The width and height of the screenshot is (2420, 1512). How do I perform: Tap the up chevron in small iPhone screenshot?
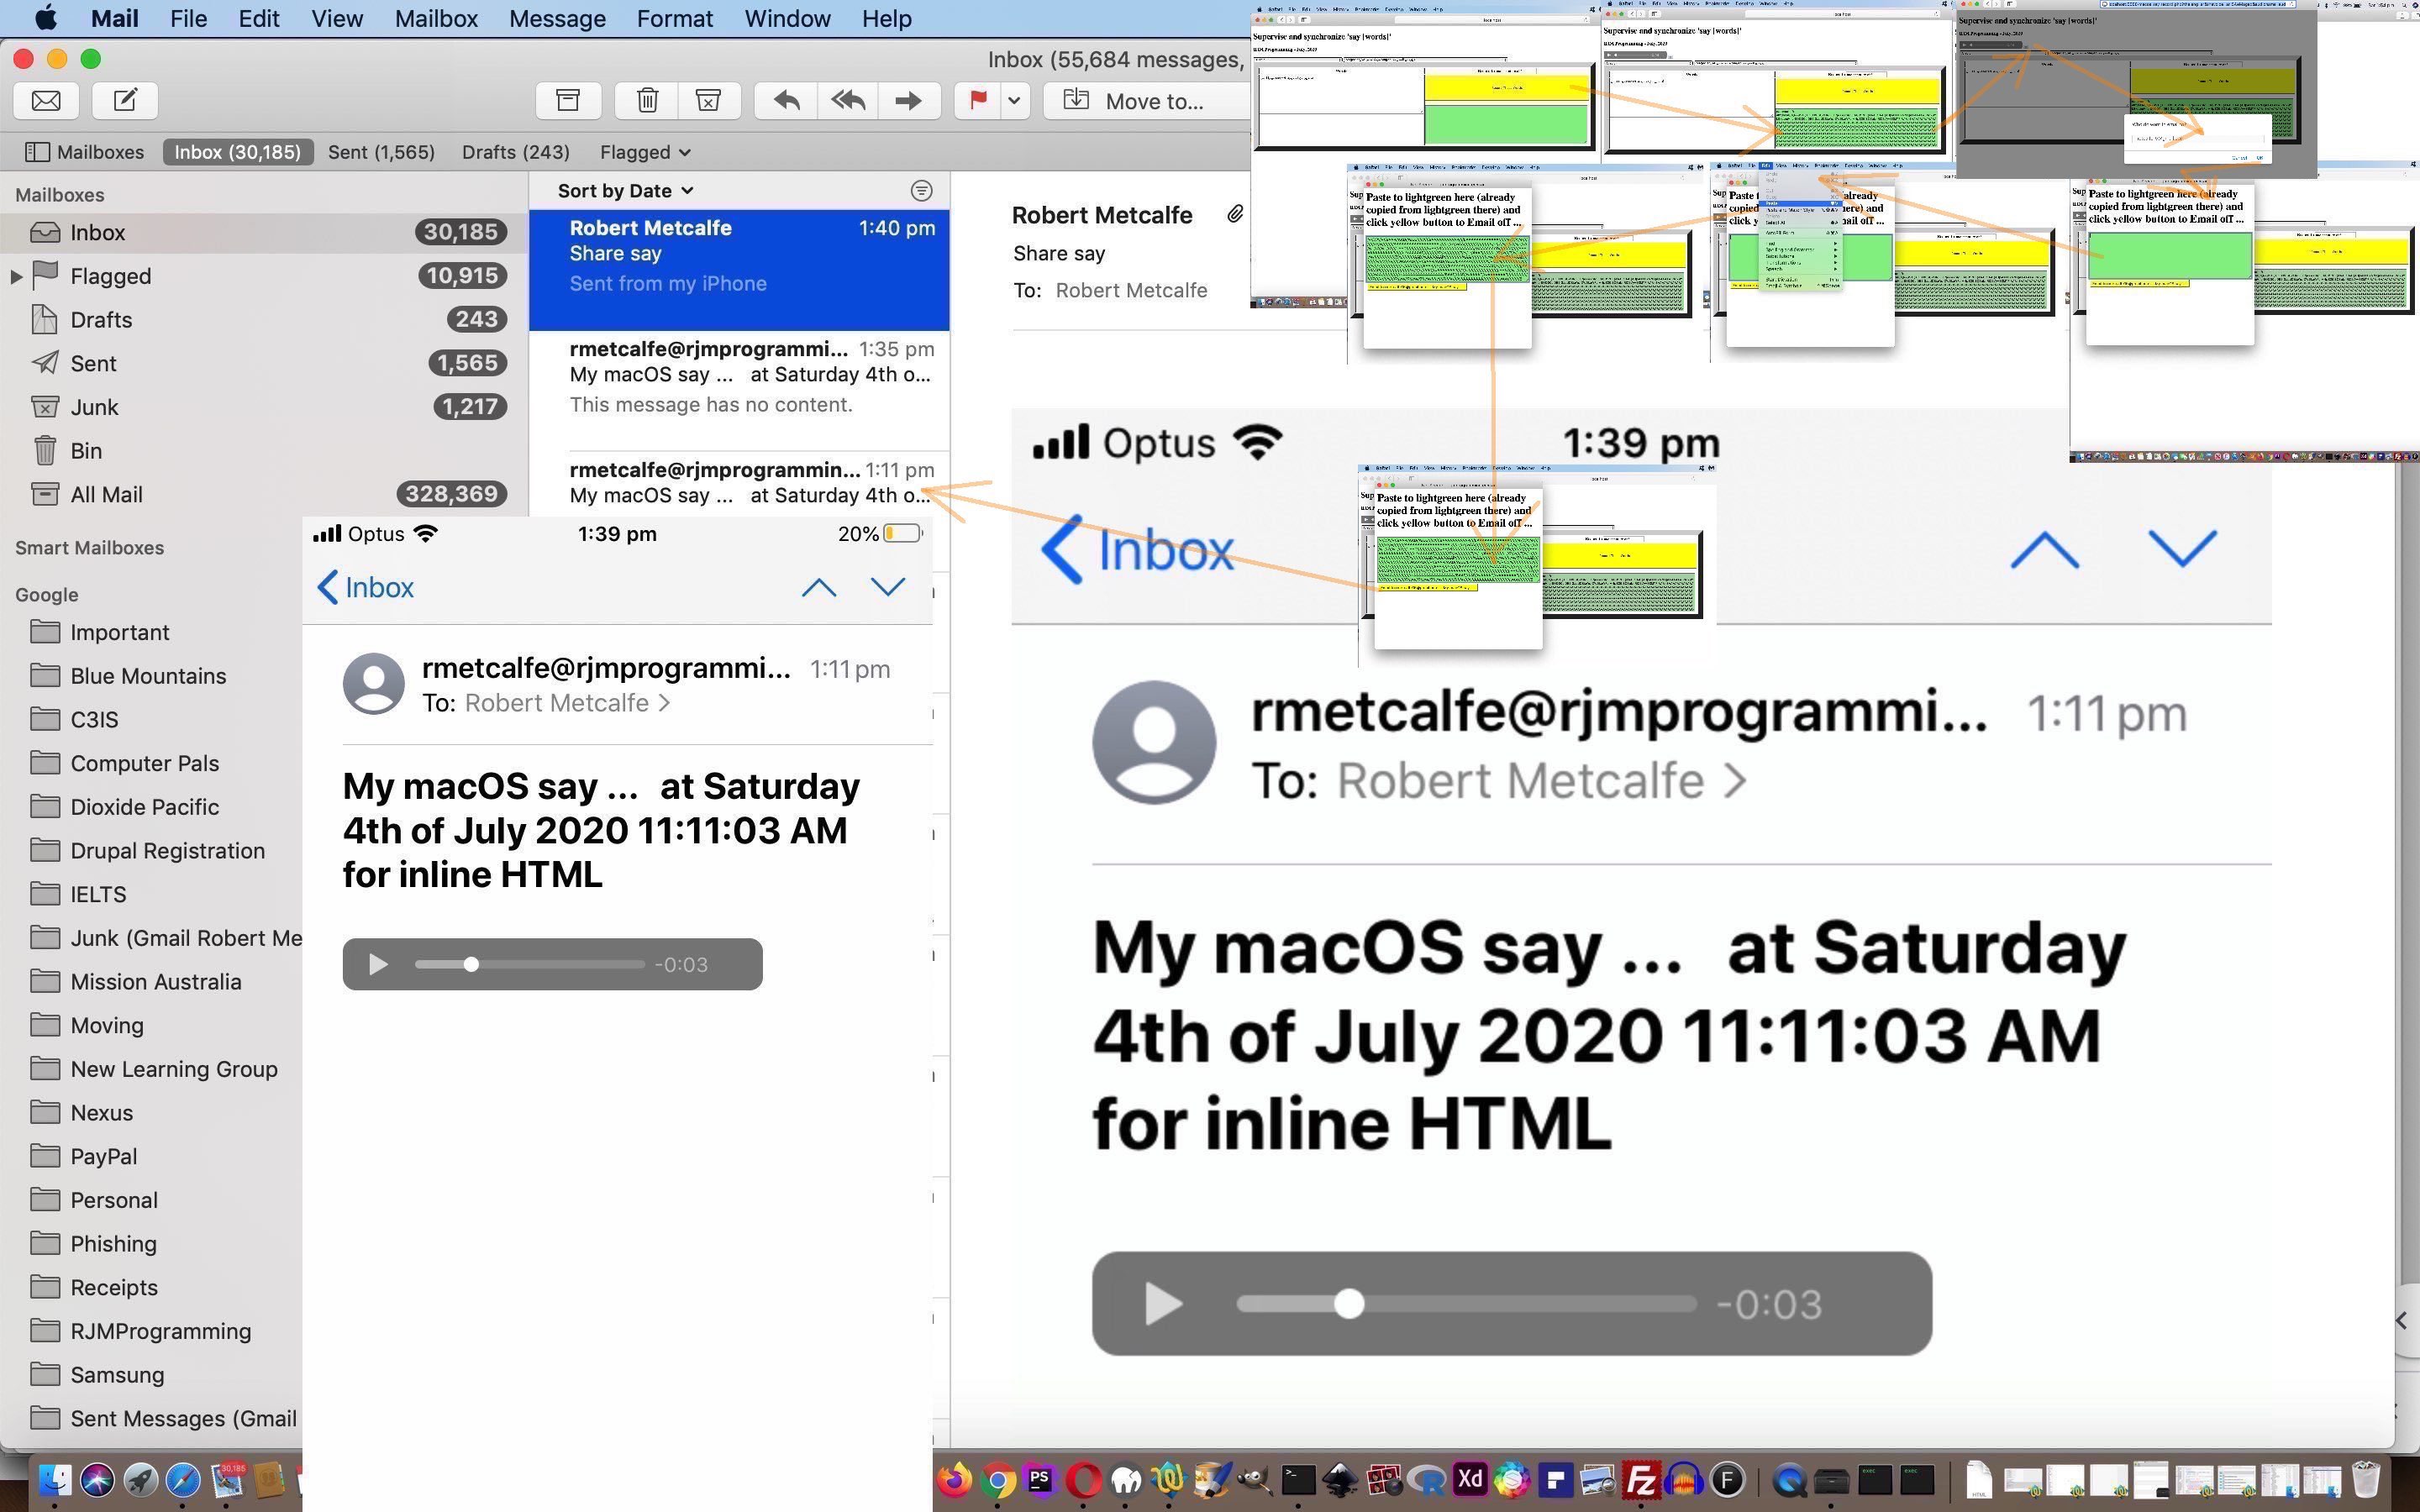pos(818,587)
